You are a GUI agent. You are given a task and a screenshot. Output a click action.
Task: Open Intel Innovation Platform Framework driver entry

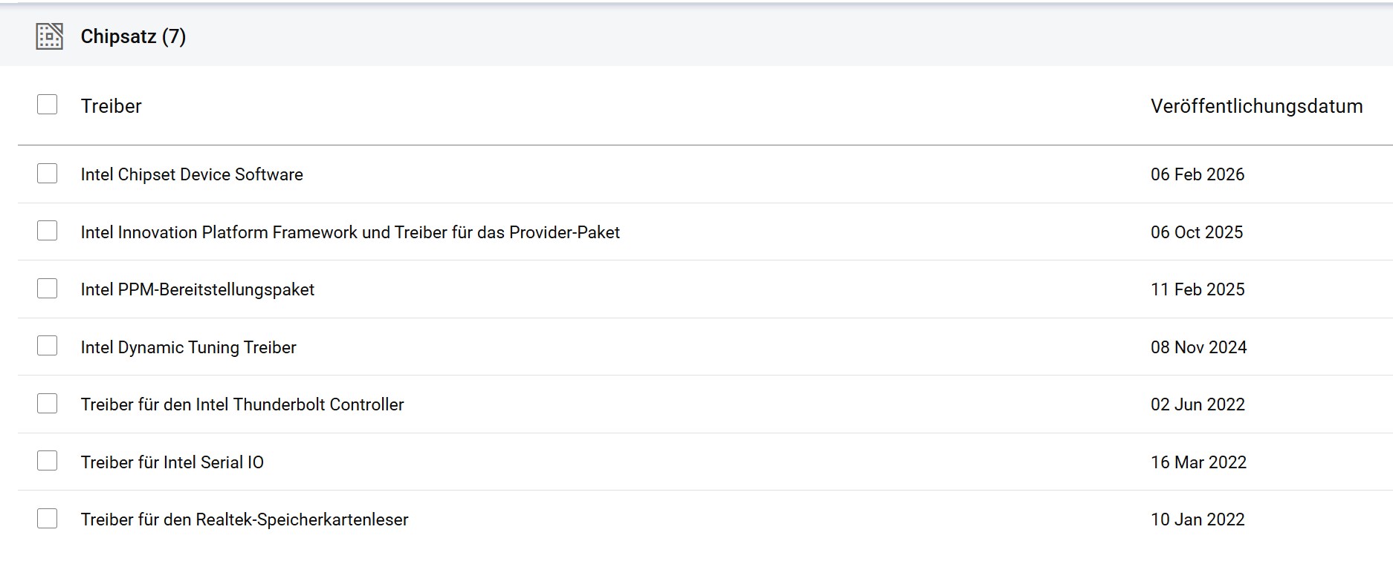coord(350,232)
